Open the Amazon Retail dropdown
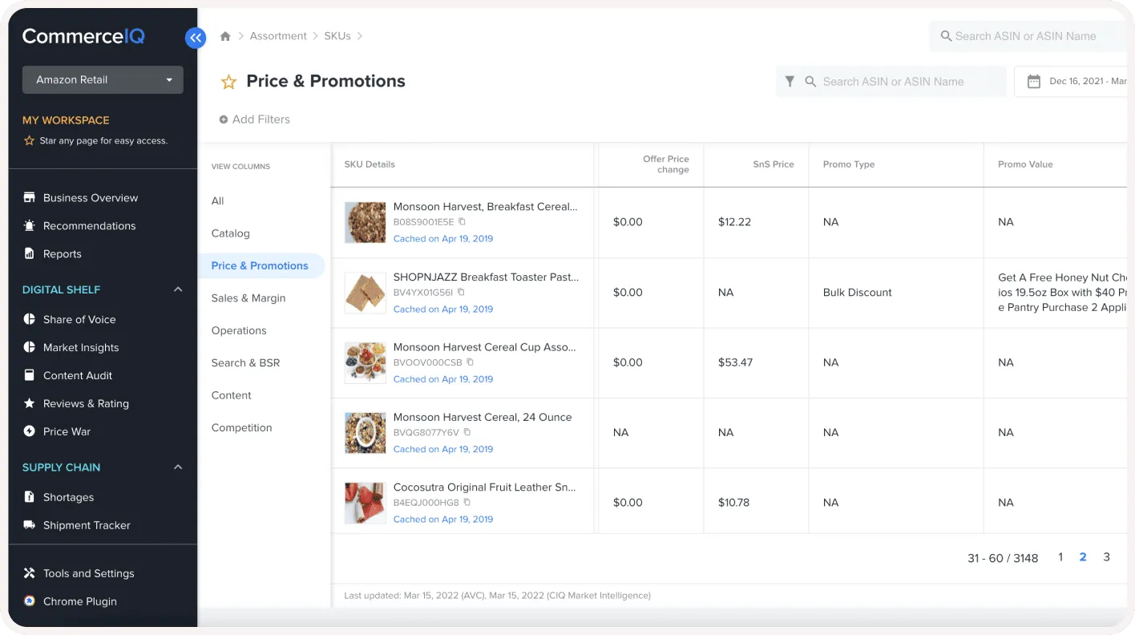1135x635 pixels. coord(103,80)
